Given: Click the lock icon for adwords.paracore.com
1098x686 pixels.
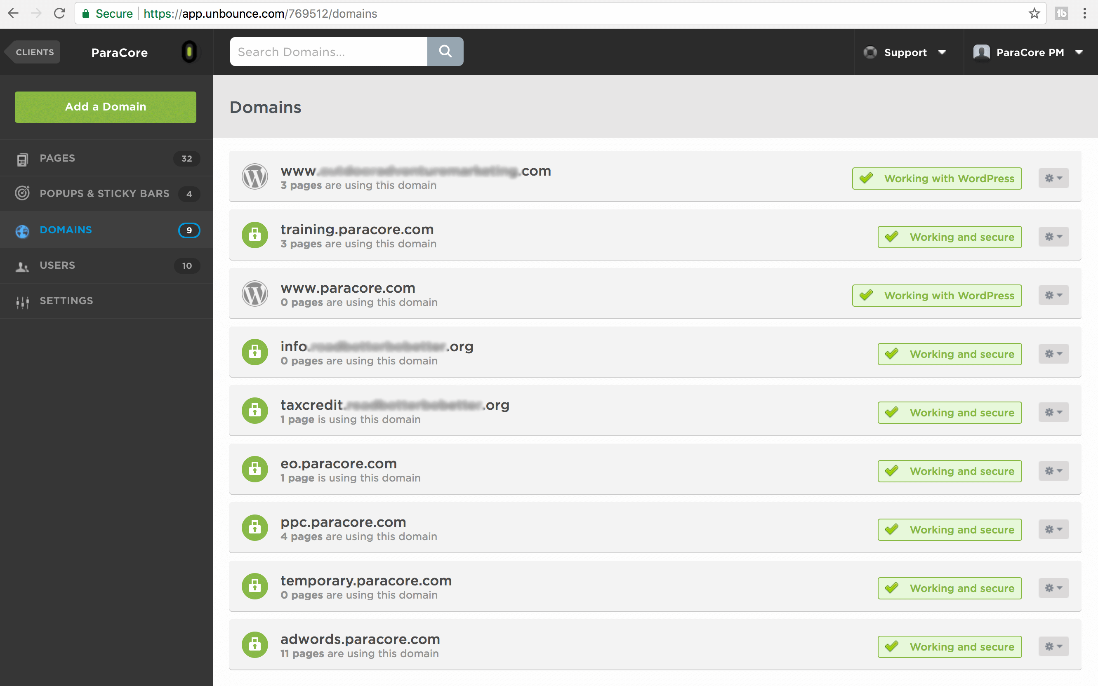Looking at the screenshot, I should [x=254, y=645].
